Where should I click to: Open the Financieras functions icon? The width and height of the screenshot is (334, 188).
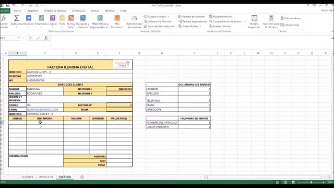[41, 18]
